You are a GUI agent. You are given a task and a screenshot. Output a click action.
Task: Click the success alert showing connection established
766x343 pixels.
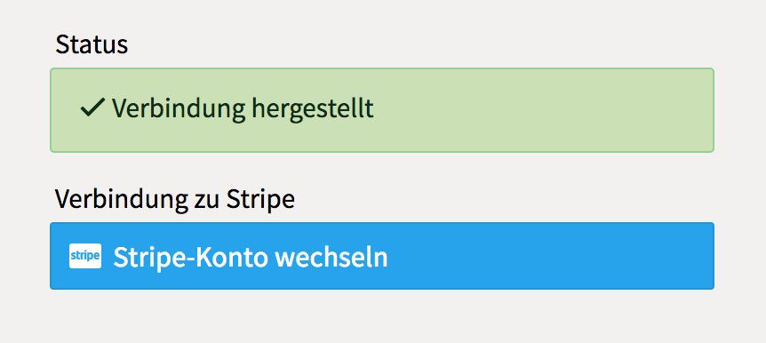[382, 110]
